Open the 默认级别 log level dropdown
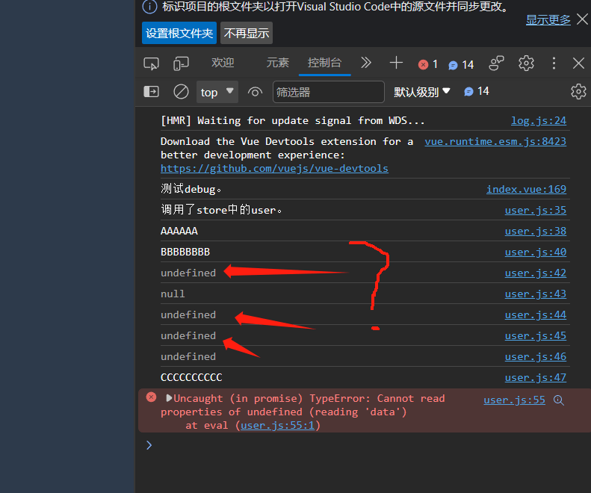 tap(422, 92)
